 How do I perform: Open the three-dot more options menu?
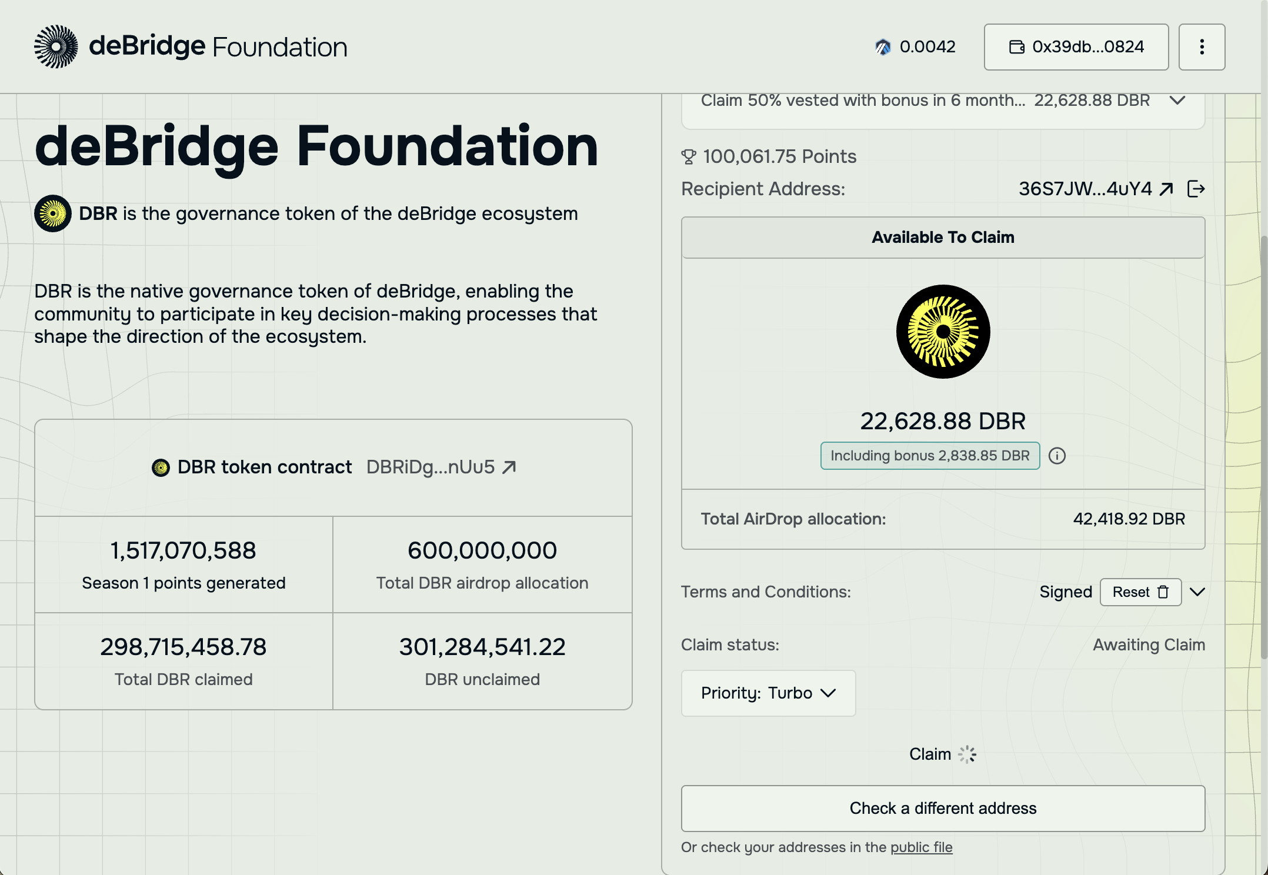1202,47
